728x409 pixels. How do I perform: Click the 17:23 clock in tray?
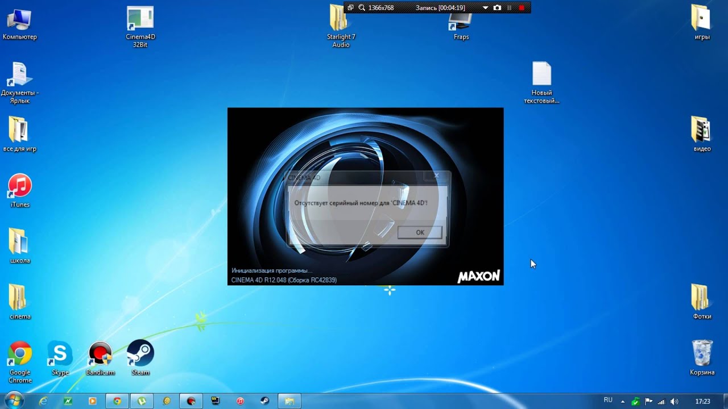click(703, 402)
